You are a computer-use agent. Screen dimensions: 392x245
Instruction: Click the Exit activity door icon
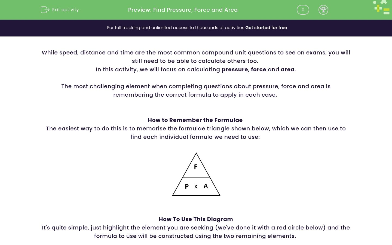pyautogui.click(x=45, y=10)
